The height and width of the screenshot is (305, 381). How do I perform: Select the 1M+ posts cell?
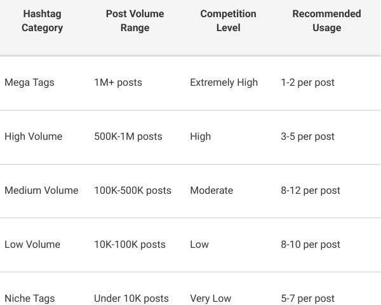pos(118,83)
